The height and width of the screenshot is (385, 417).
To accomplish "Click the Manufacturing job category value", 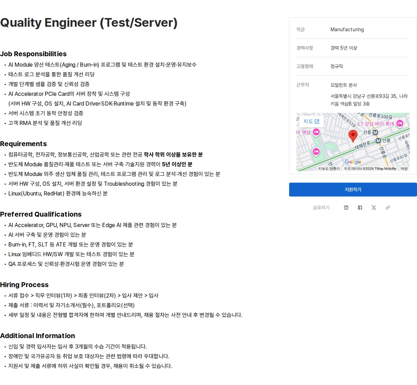I will (x=347, y=30).
